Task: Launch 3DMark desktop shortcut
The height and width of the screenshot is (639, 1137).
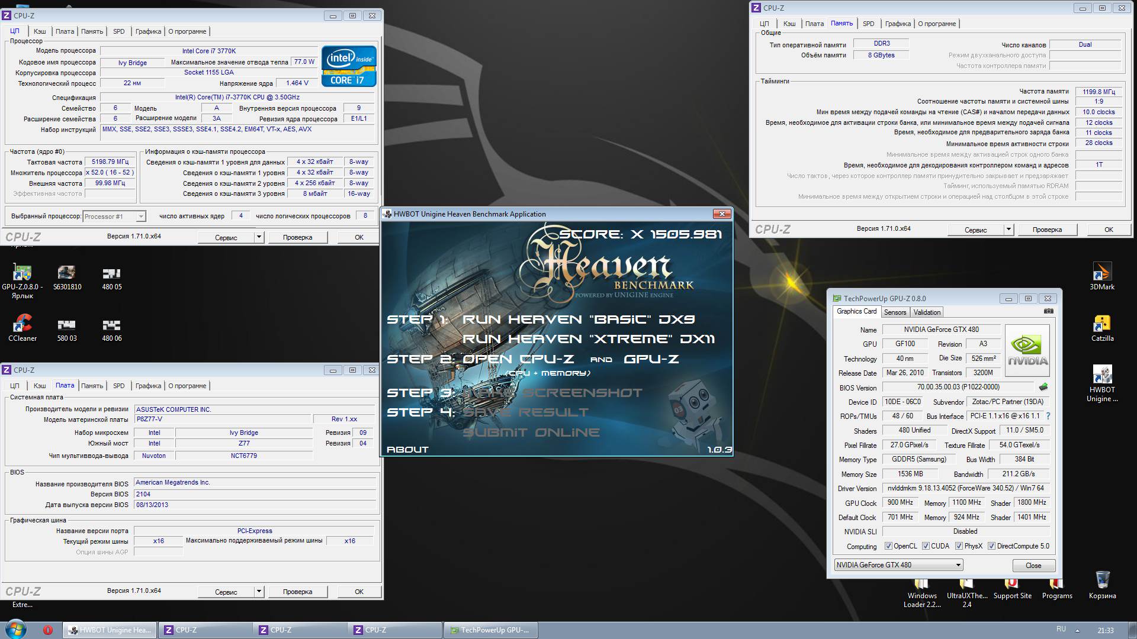Action: coord(1102,277)
